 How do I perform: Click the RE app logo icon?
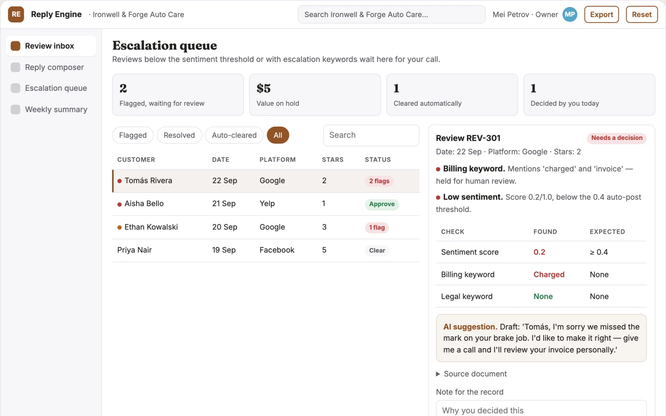[x=16, y=14]
